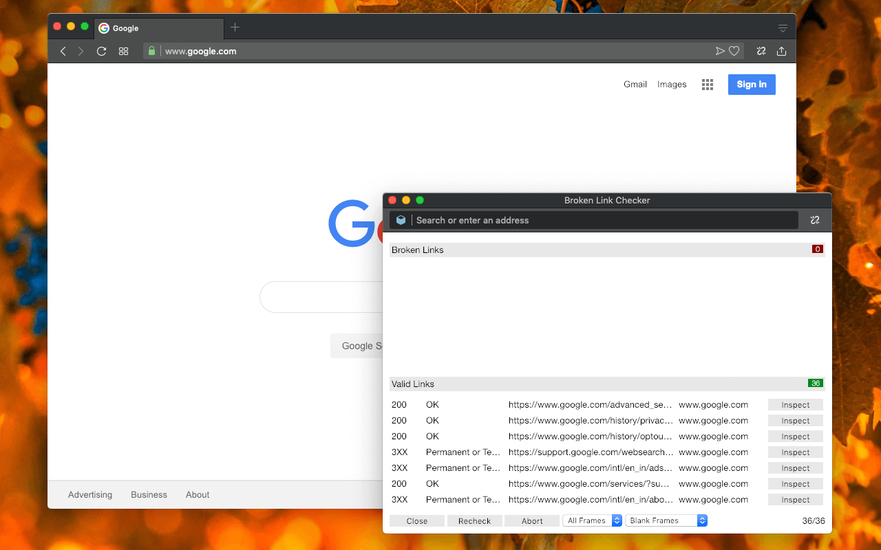The width and height of the screenshot is (881, 550).
Task: Go back using the browser back arrow
Action: pyautogui.click(x=63, y=51)
